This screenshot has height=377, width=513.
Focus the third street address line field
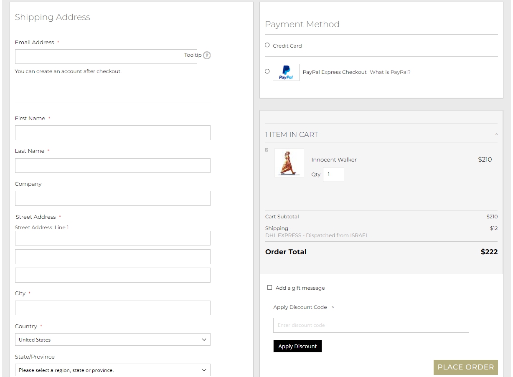pyautogui.click(x=113, y=275)
